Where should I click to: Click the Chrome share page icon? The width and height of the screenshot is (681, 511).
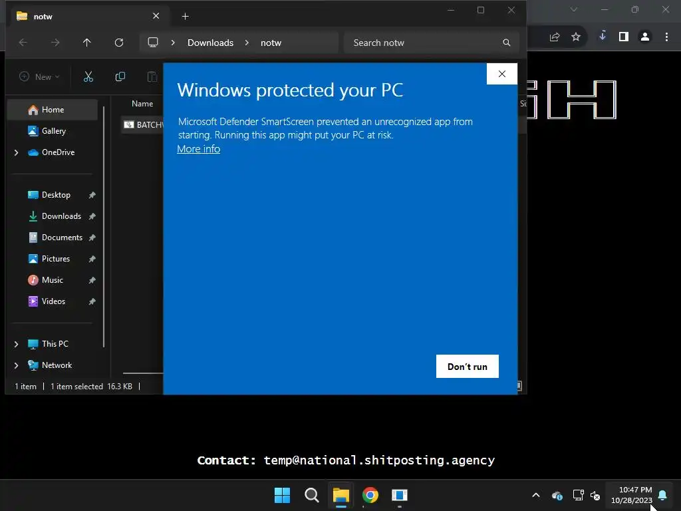pyautogui.click(x=555, y=37)
